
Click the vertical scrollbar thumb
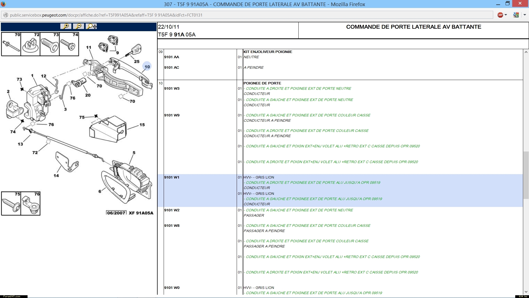coord(526,175)
